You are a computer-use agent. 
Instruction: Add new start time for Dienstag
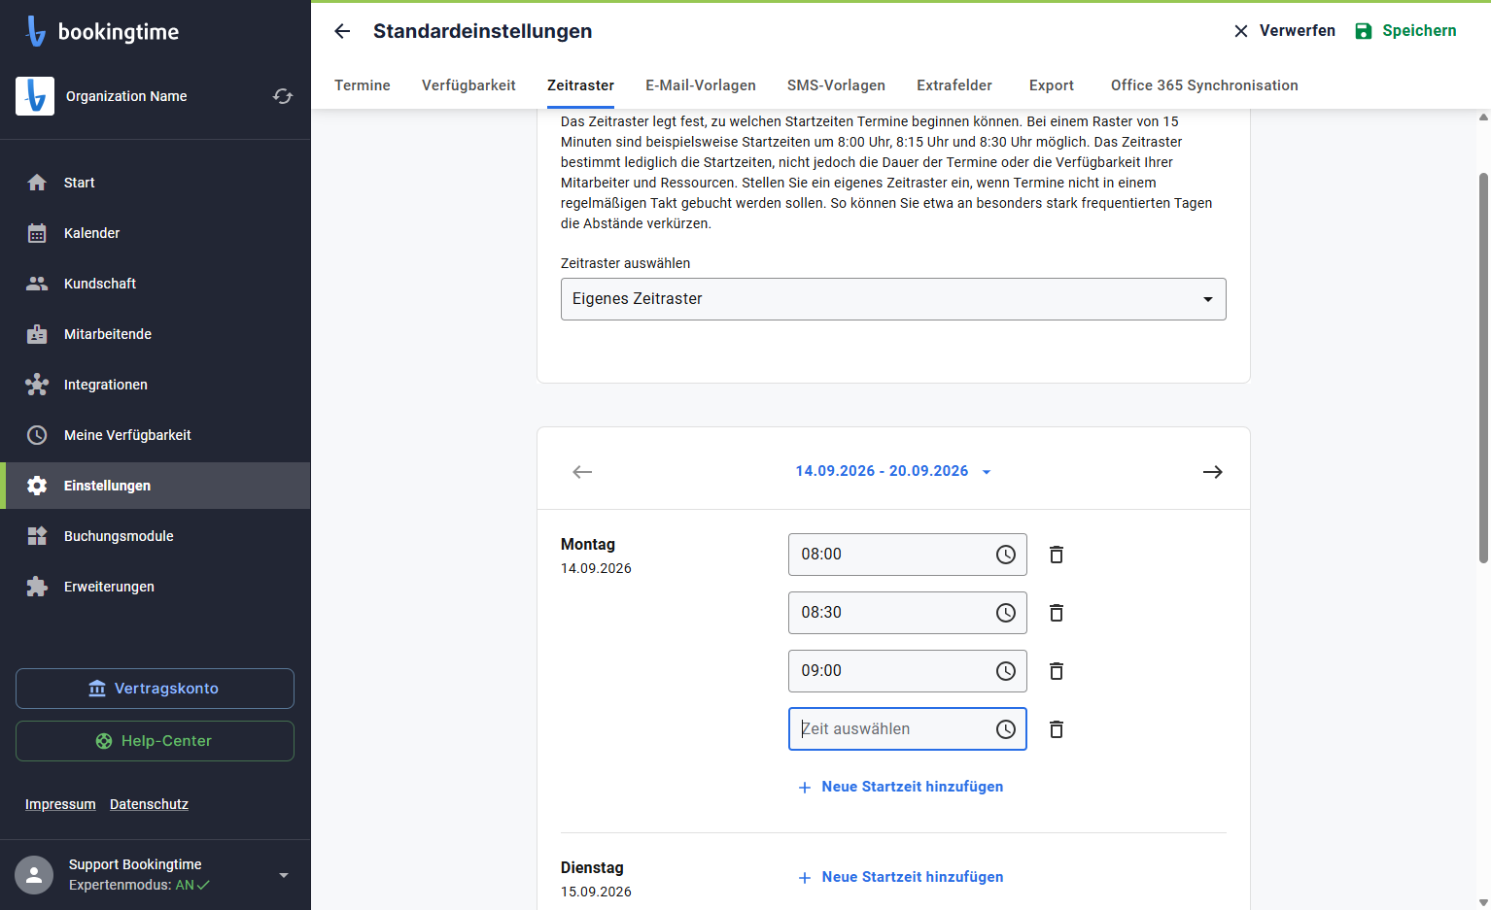pos(900,877)
